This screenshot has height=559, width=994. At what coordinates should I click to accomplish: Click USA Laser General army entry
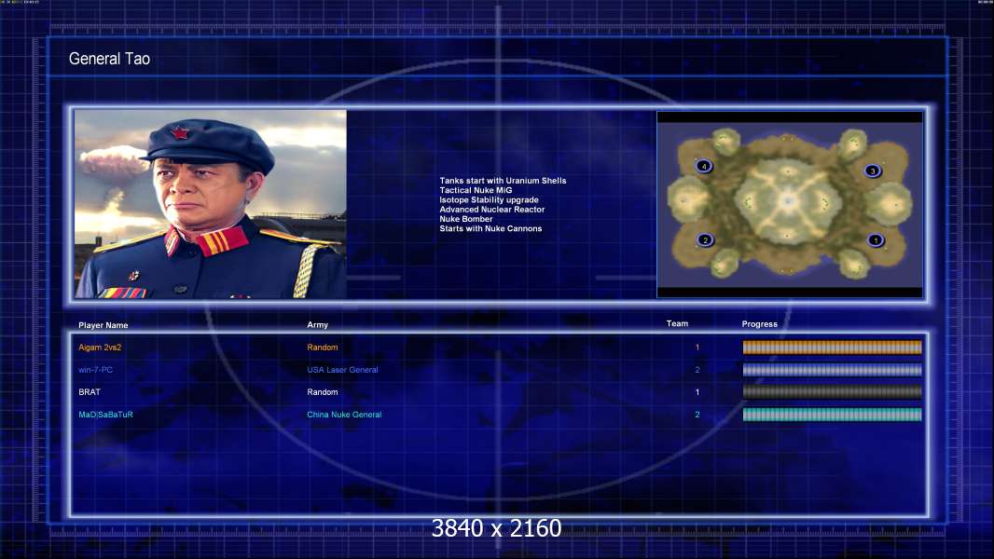pyautogui.click(x=342, y=370)
